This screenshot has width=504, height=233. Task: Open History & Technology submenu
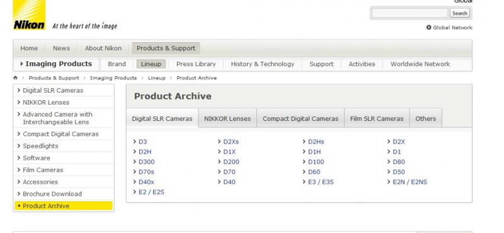click(263, 64)
